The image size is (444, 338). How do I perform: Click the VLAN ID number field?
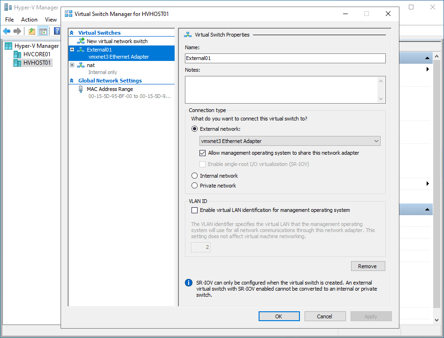[x=200, y=247]
